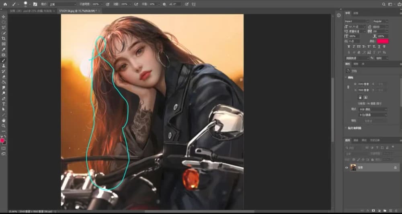Toggle Quick Mask mode
Viewport: 402px width, 214px height.
click(x=4, y=148)
